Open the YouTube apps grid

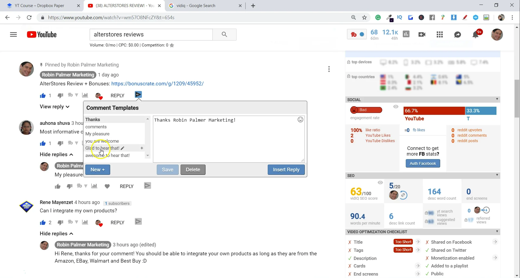pyautogui.click(x=440, y=35)
